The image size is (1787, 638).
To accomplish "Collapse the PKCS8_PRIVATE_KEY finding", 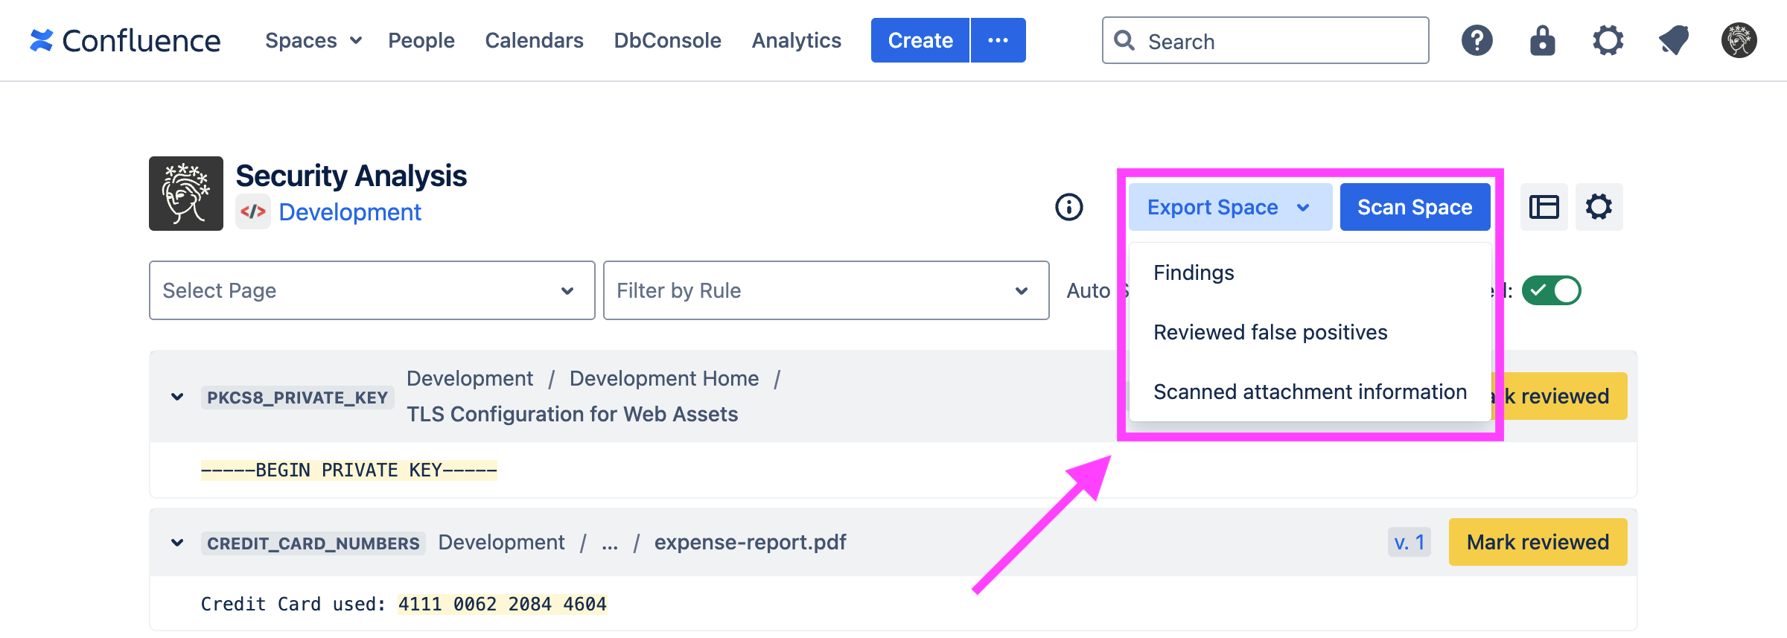I will coord(177,397).
